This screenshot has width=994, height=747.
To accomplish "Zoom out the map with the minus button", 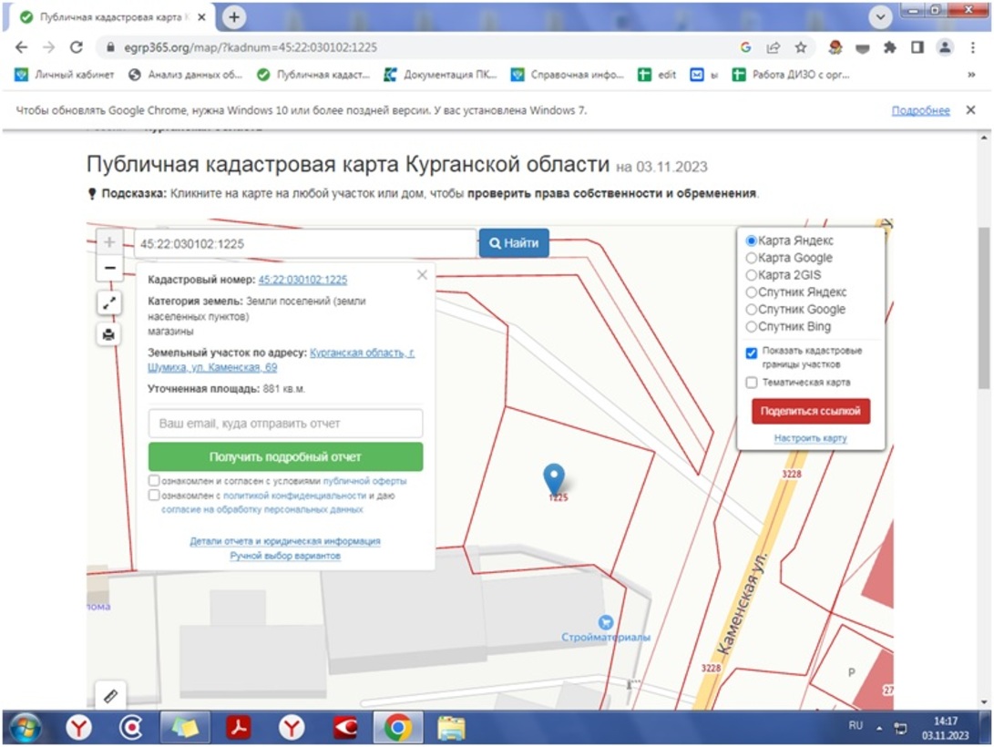I will (109, 268).
